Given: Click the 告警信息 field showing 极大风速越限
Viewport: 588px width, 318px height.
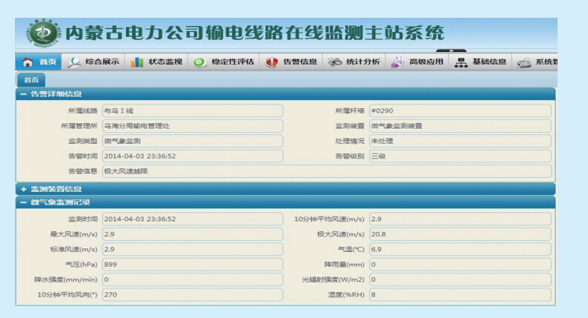Looking at the screenshot, I should point(326,171).
